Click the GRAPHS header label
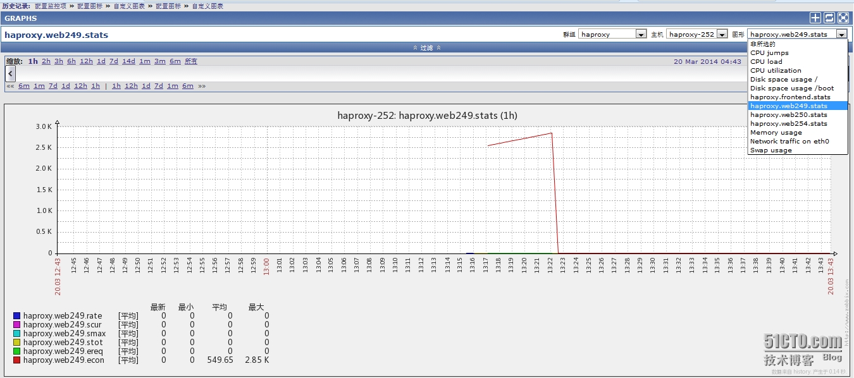Image resolution: width=854 pixels, height=378 pixels. [x=21, y=18]
